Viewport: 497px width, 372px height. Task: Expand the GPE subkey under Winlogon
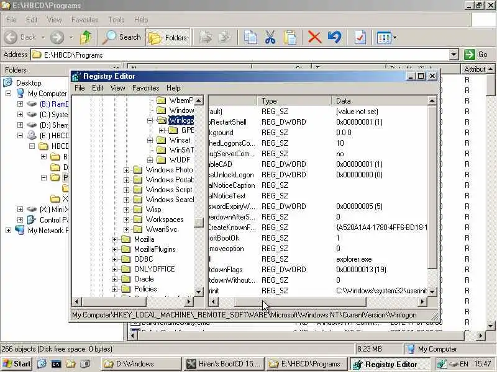(162, 130)
